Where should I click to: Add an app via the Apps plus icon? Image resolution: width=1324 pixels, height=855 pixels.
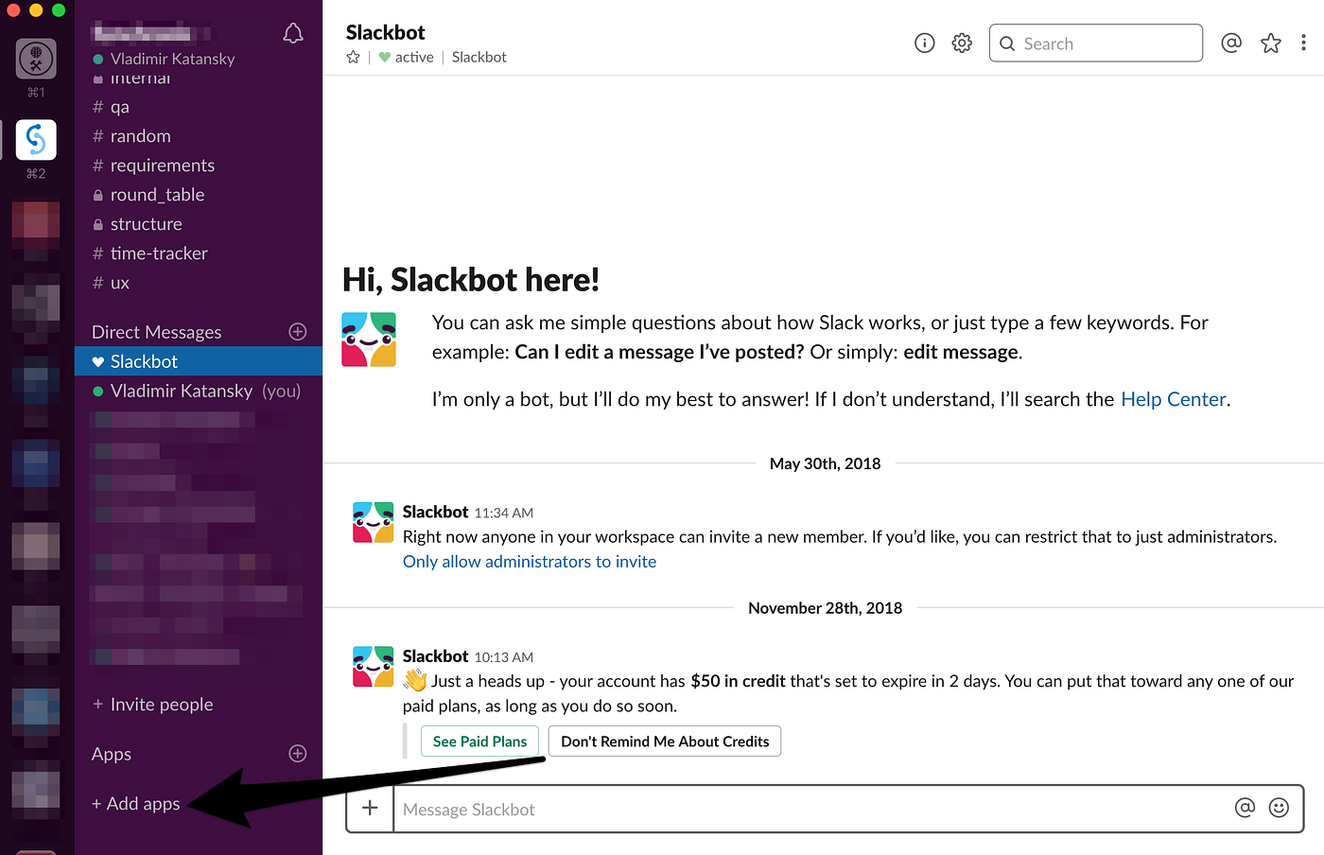point(297,754)
